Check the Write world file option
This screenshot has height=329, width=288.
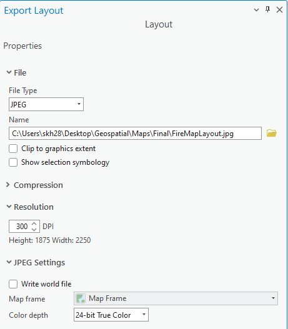pos(13,284)
